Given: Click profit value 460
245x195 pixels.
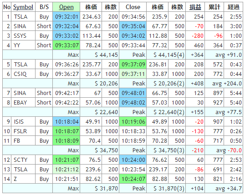Looking at the screenshot, I should (x=199, y=45).
